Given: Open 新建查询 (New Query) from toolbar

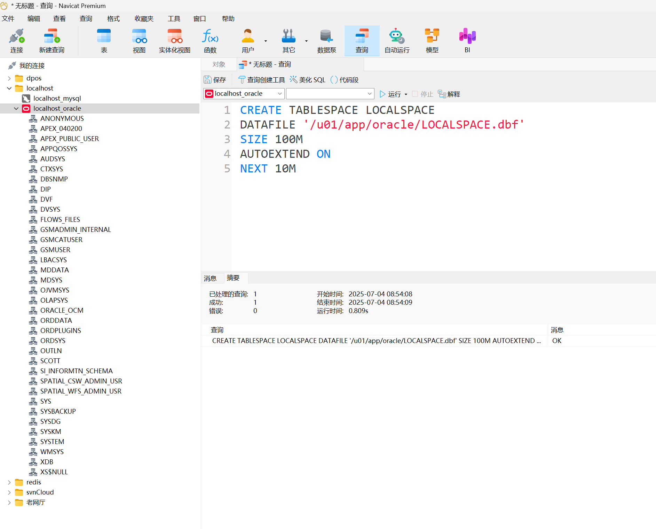Looking at the screenshot, I should (x=52, y=41).
